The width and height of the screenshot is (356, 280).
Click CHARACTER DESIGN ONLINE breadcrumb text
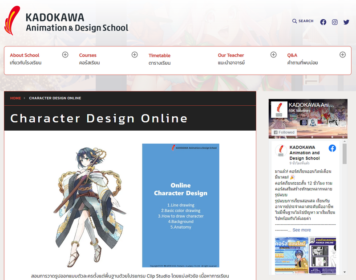pyautogui.click(x=55, y=98)
